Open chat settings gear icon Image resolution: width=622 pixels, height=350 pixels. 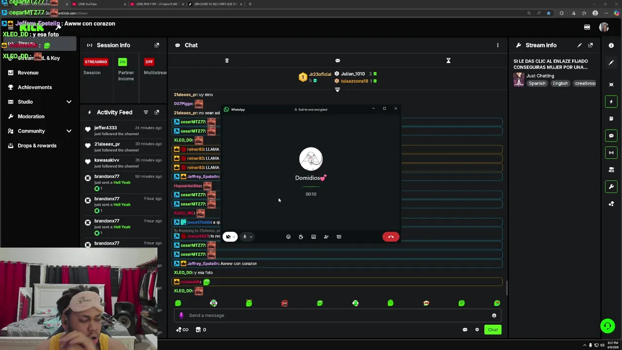point(477,330)
